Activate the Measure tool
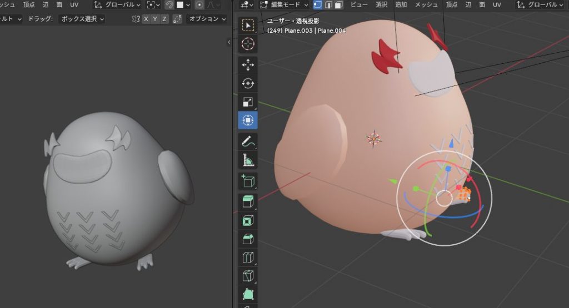Screen dimensions: 569x308 pos(248,160)
